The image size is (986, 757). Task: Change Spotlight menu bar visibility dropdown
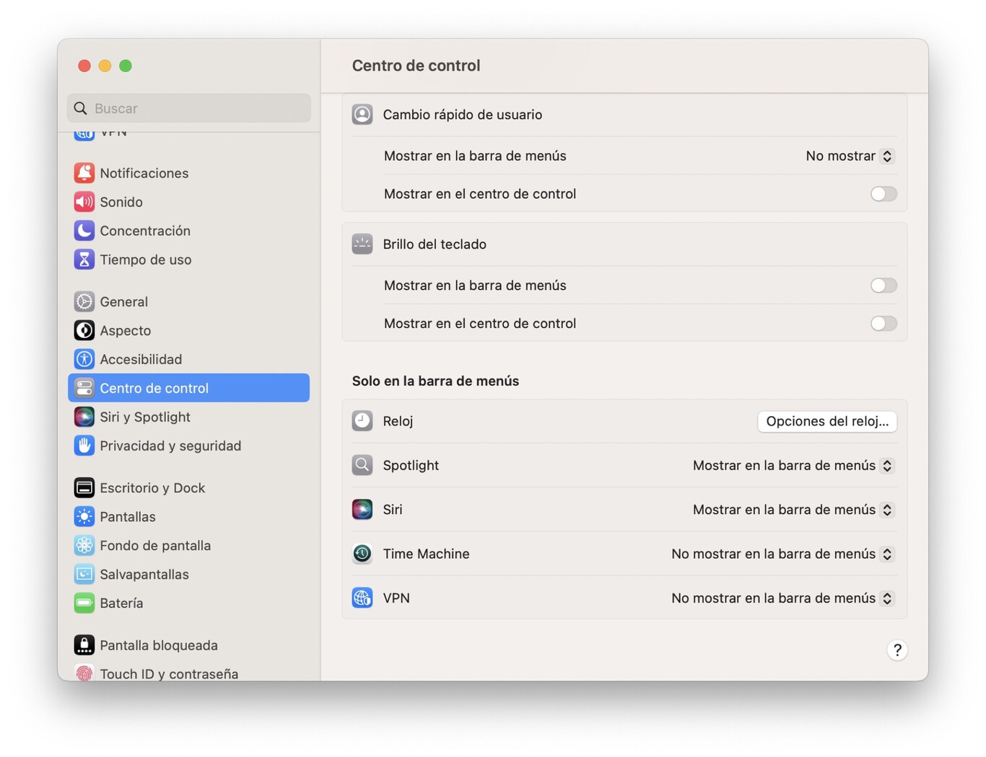pyautogui.click(x=792, y=465)
